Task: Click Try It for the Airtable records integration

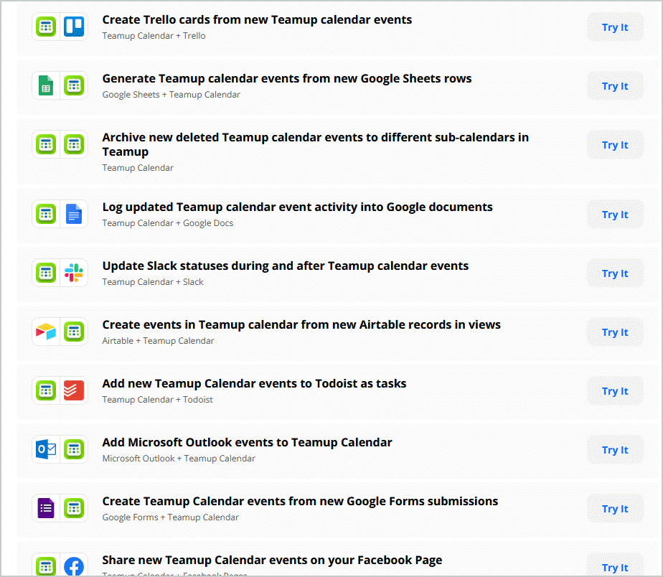Action: click(x=615, y=332)
